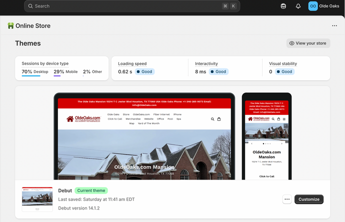The width and height of the screenshot is (345, 222).
Task: Click Store menu item in desktop preview
Action: (126, 114)
